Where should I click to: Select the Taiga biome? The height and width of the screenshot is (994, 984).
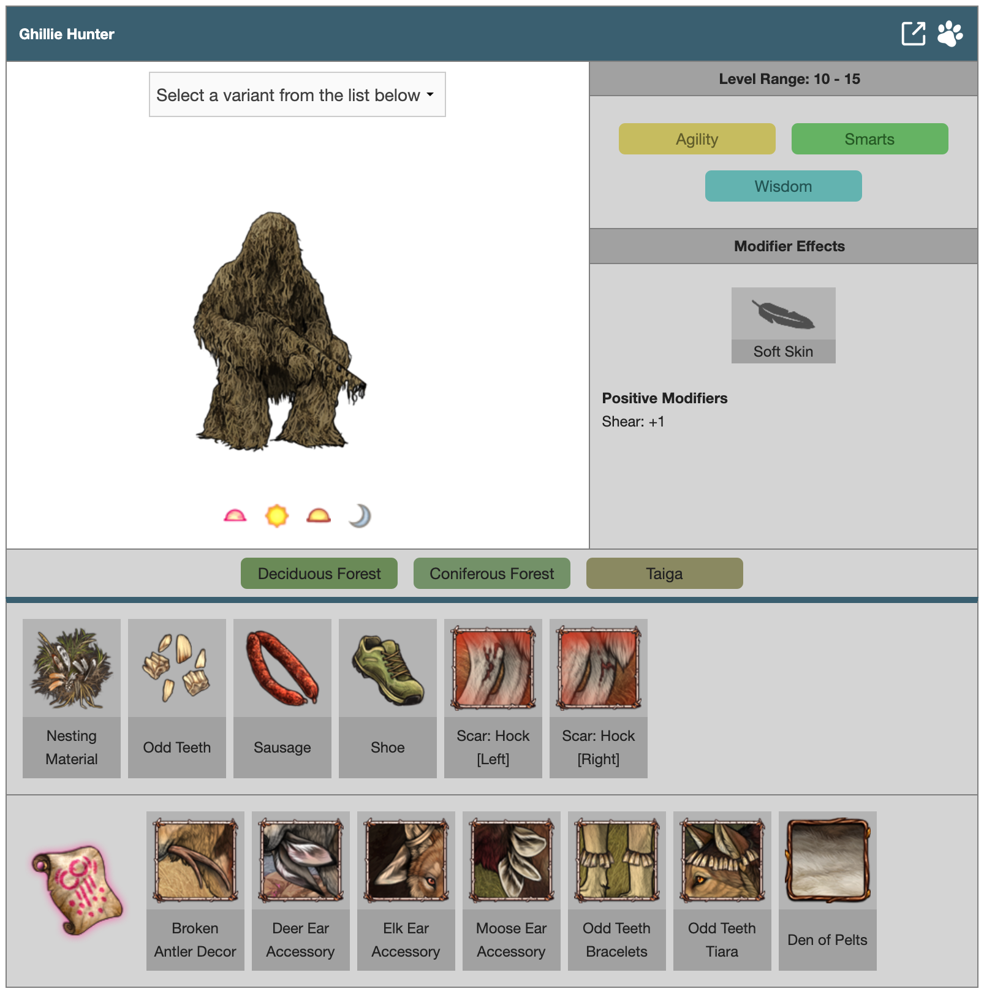tap(664, 574)
